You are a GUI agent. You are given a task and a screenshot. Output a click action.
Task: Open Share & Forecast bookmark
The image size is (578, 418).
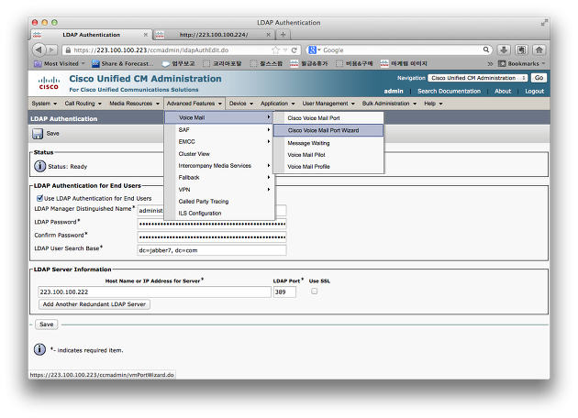(x=123, y=64)
